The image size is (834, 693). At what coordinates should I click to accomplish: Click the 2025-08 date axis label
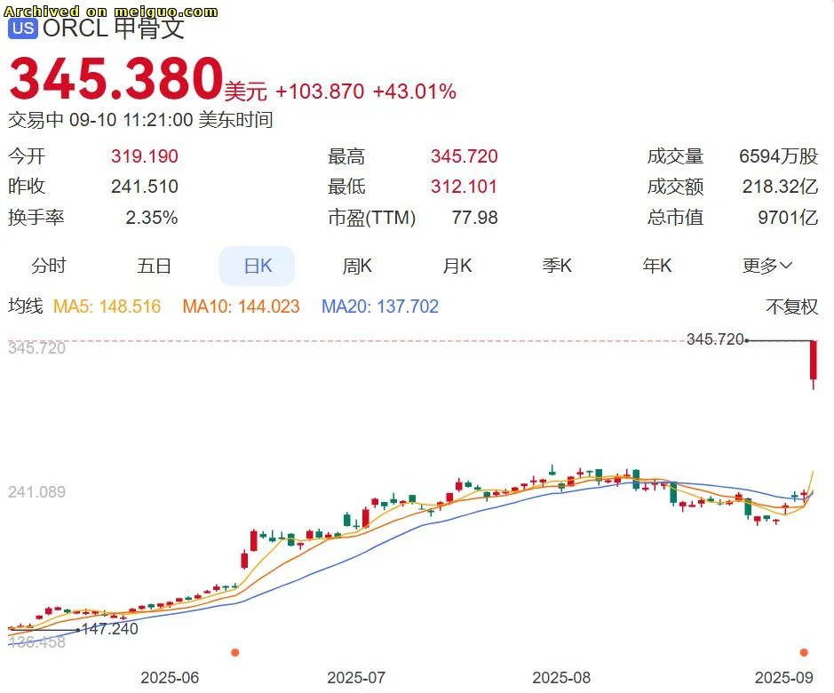tap(561, 678)
